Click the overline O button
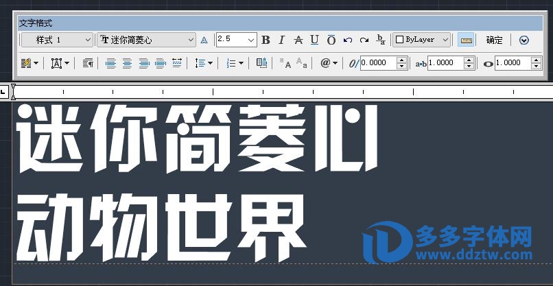 (331, 40)
